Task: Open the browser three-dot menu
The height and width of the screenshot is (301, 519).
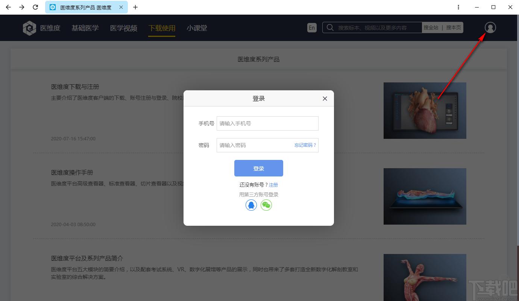Action: point(458,7)
